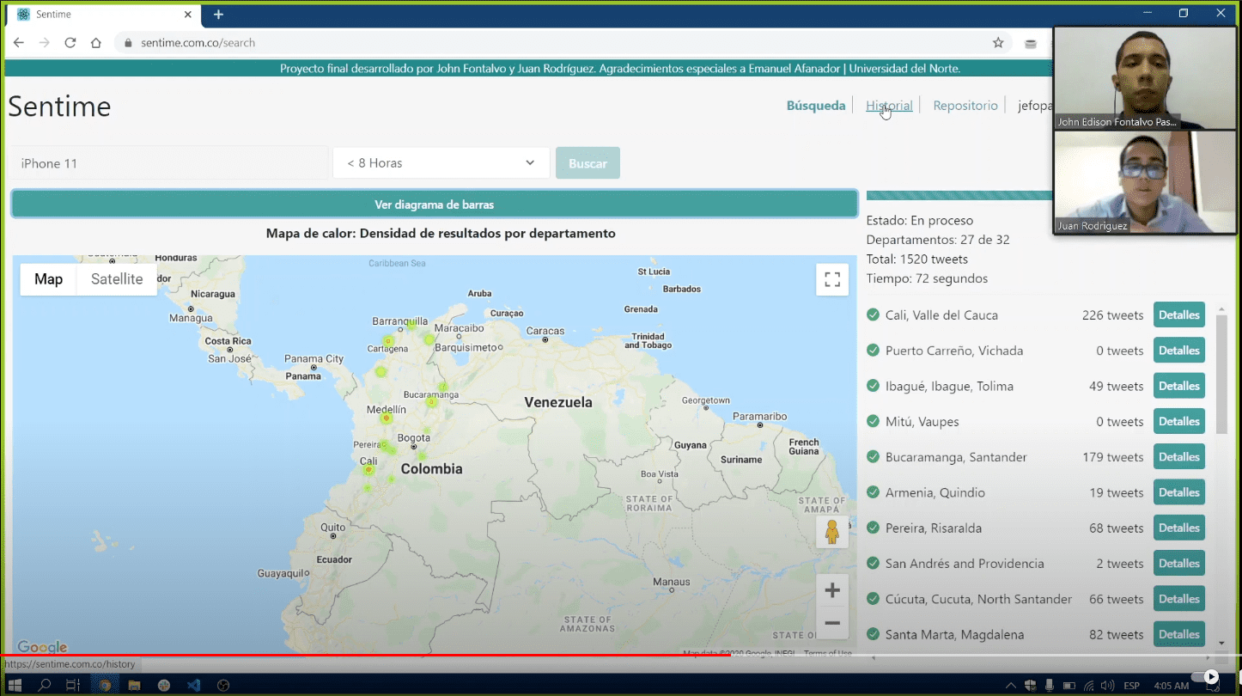Reload the sentime.com.co page
The image size is (1242, 696).
tap(70, 43)
